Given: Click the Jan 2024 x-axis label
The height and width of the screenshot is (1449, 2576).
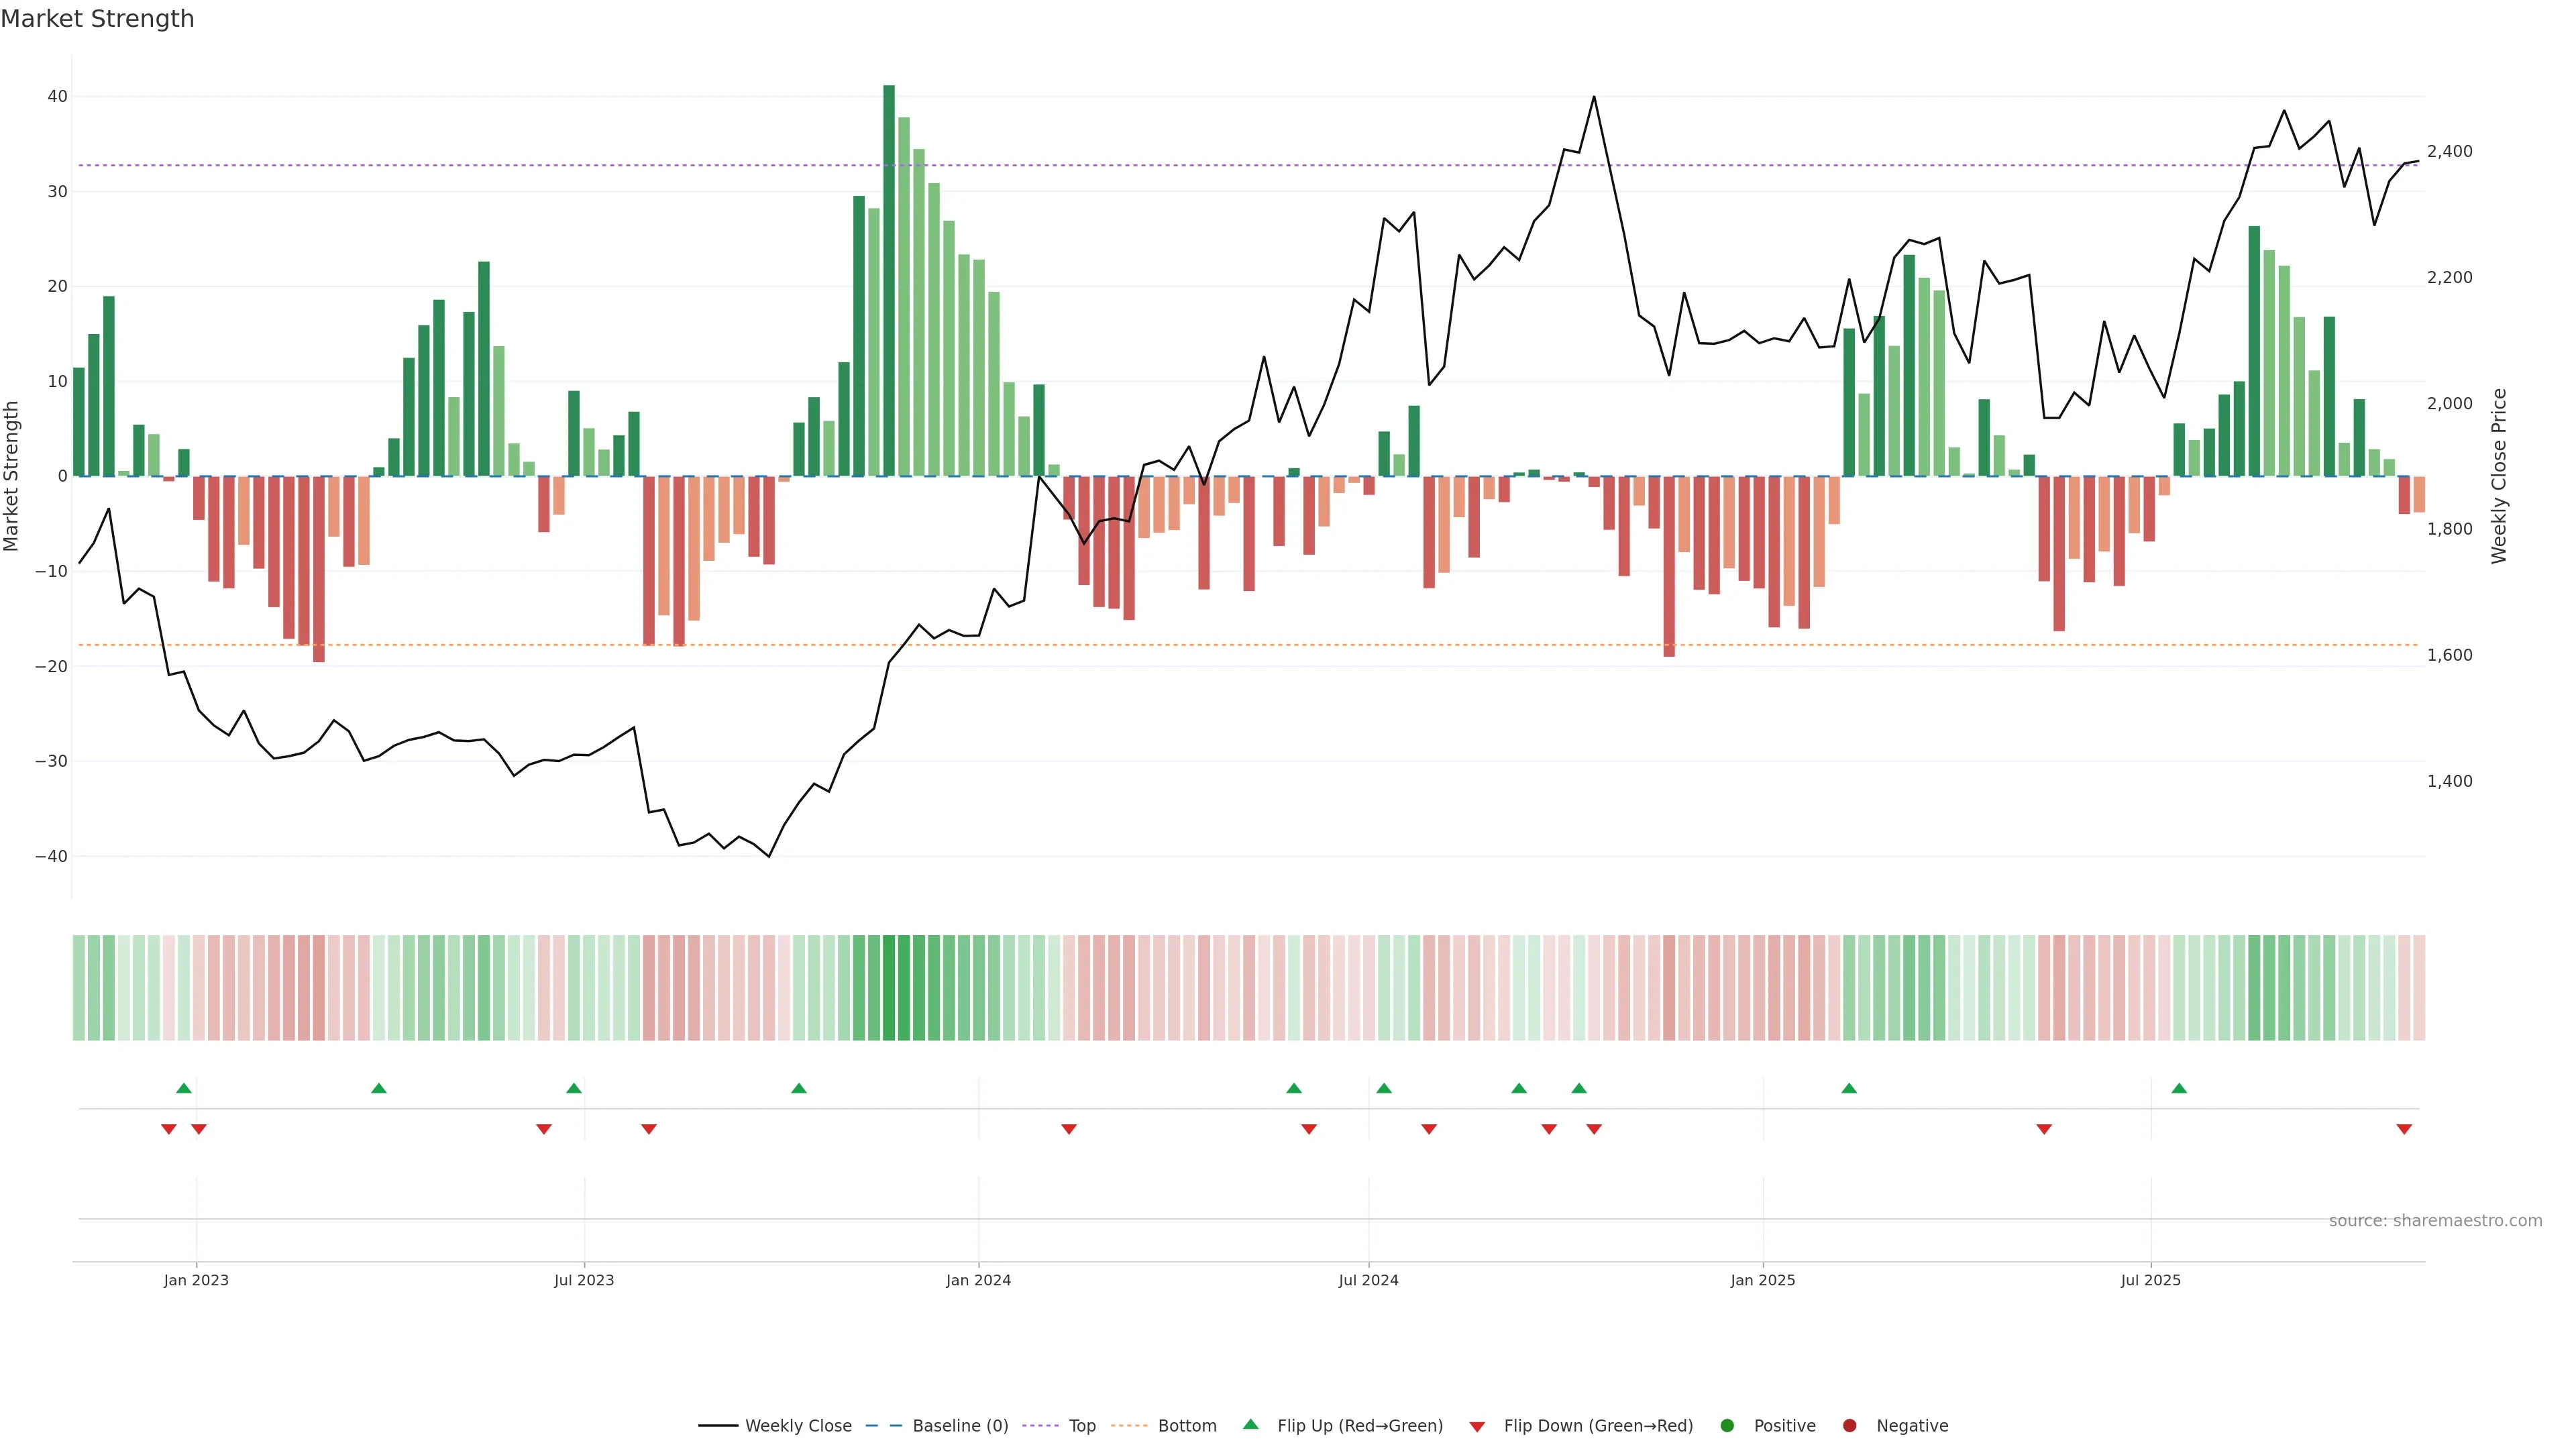Looking at the screenshot, I should 978,1280.
